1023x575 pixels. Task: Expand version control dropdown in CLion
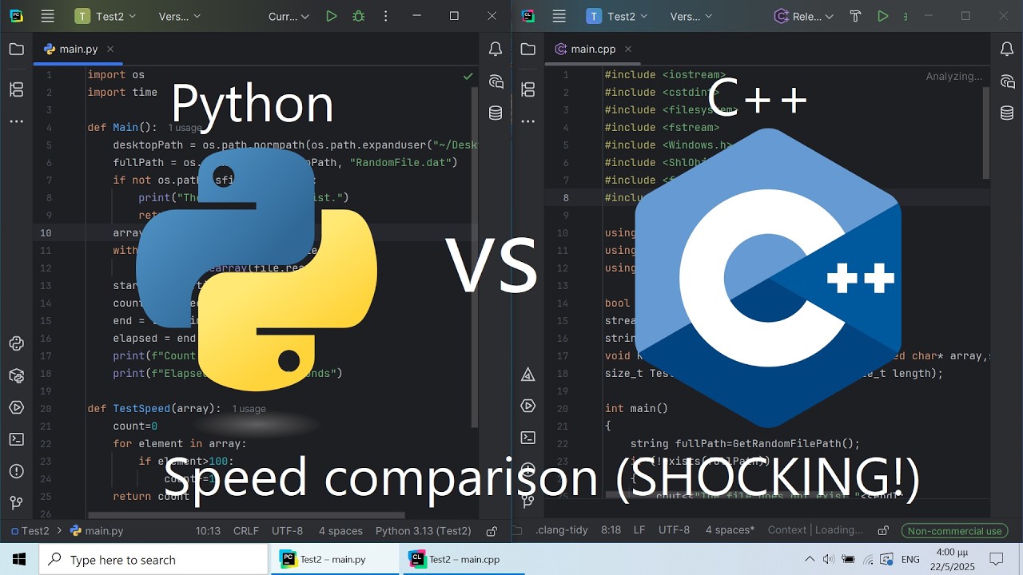click(x=691, y=16)
